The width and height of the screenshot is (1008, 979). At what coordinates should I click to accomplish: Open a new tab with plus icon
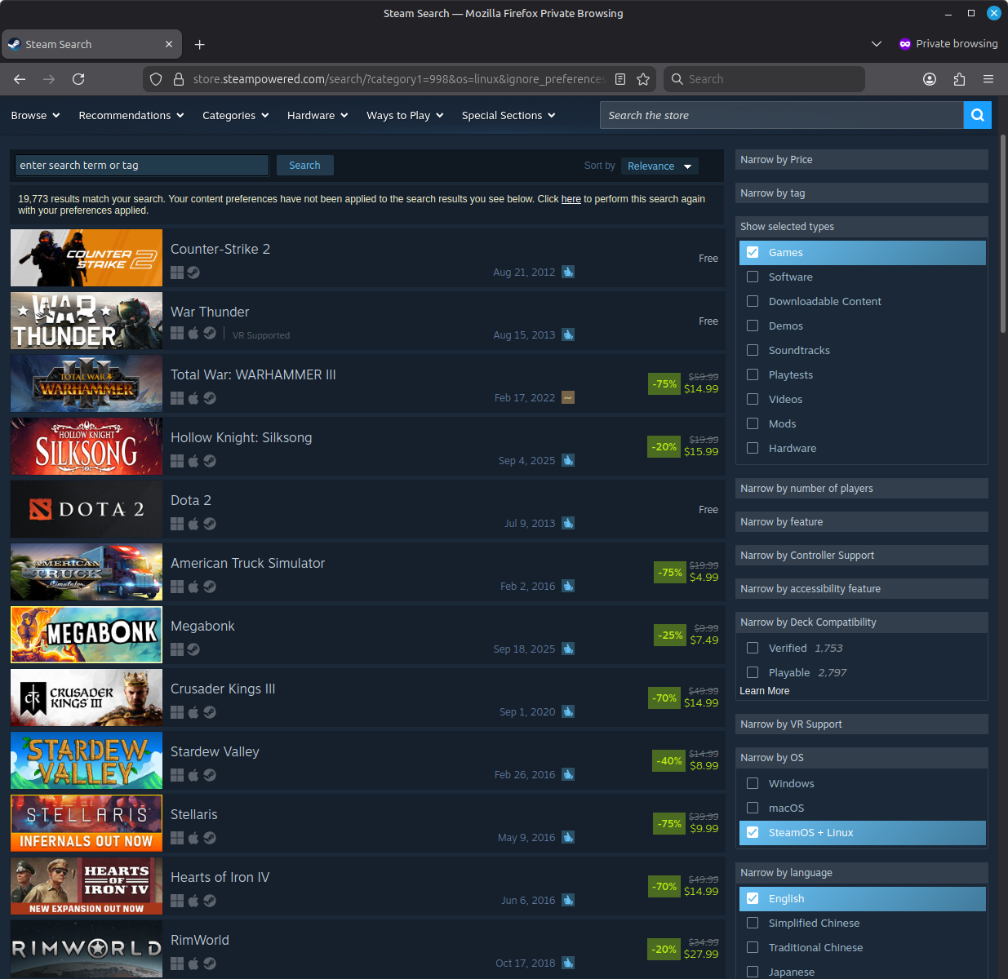200,44
